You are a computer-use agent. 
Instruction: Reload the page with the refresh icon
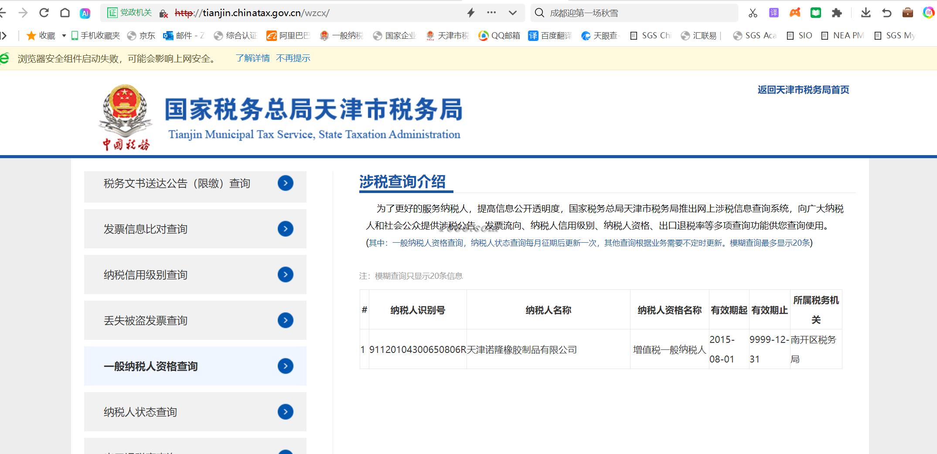[44, 13]
